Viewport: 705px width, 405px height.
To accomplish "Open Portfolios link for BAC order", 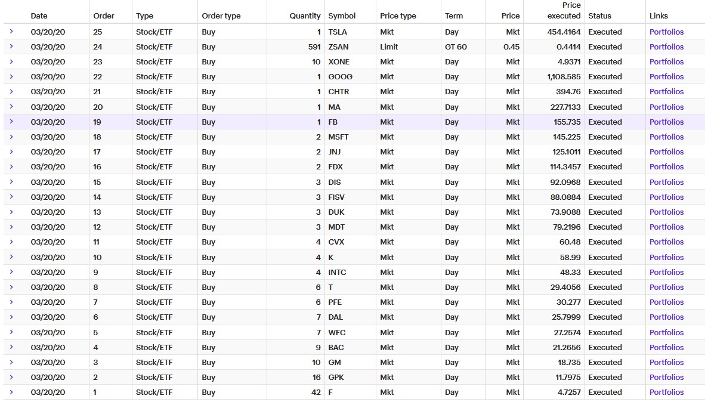I will point(666,347).
